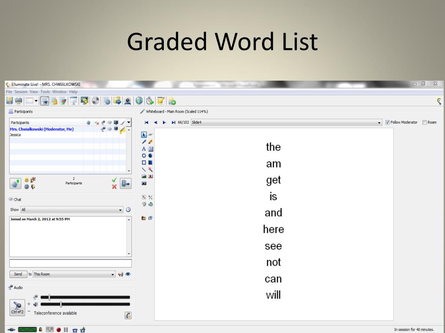
Task: Select the whiteboard filled rectangle tool
Action: (150, 163)
